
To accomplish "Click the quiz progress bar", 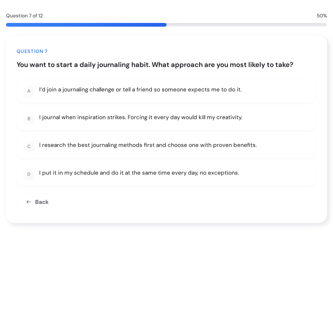I will (167, 25).
